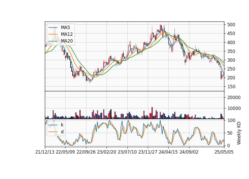Click the 22/05/09 date label
This screenshot has width=249, height=179.
coord(65,152)
